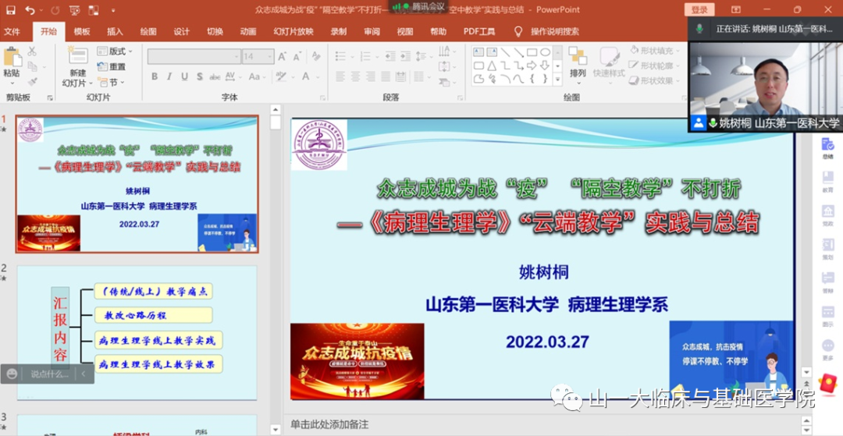This screenshot has height=436, width=843.
Task: Undo the last action
Action: pyautogui.click(x=30, y=10)
